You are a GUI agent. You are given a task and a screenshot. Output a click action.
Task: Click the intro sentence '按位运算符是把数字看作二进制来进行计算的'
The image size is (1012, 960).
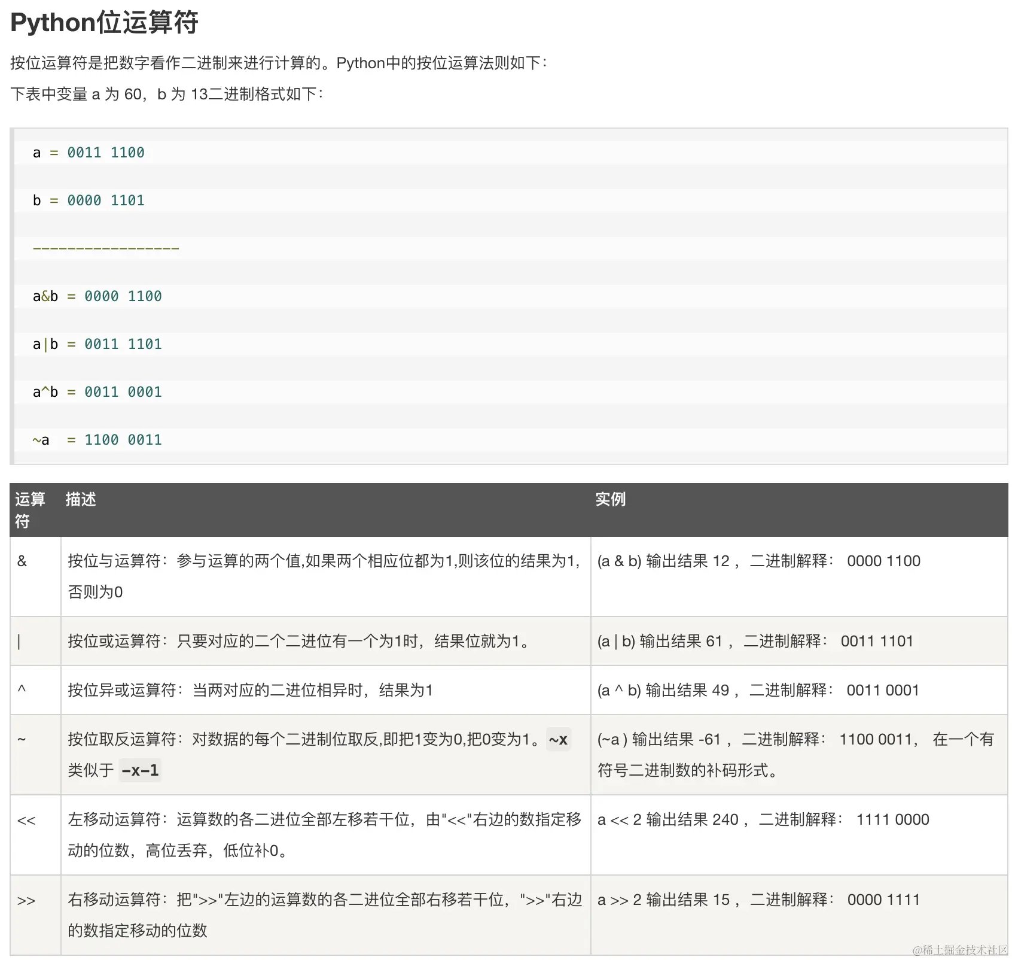pos(166,63)
